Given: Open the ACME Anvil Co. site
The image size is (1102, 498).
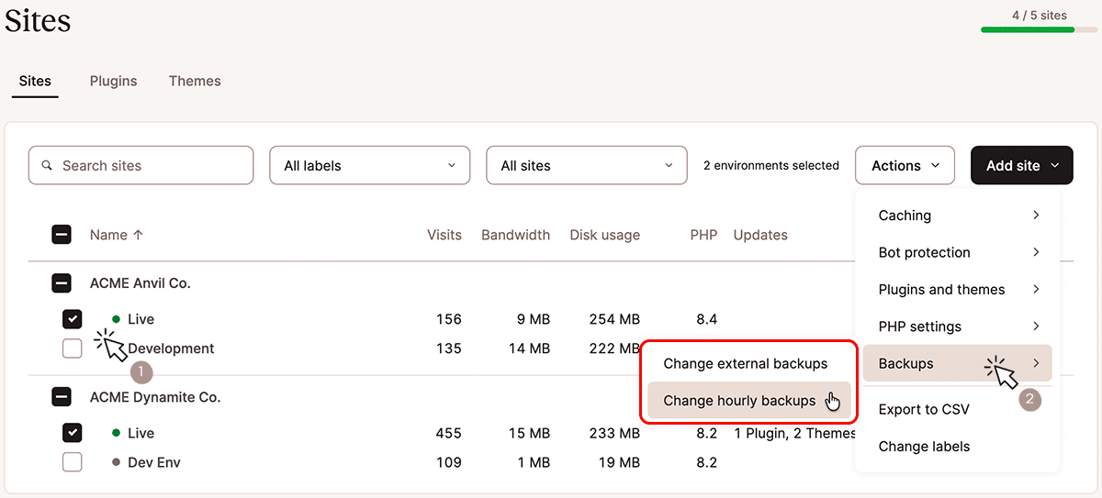Looking at the screenshot, I should coord(141,283).
